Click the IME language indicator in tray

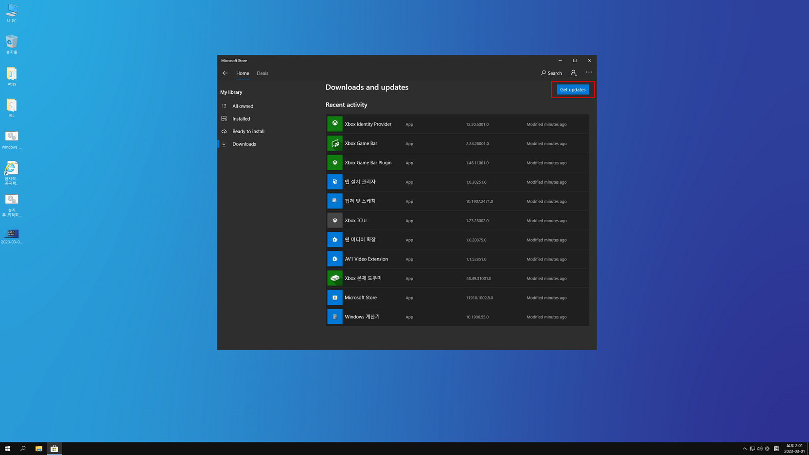tap(776, 449)
